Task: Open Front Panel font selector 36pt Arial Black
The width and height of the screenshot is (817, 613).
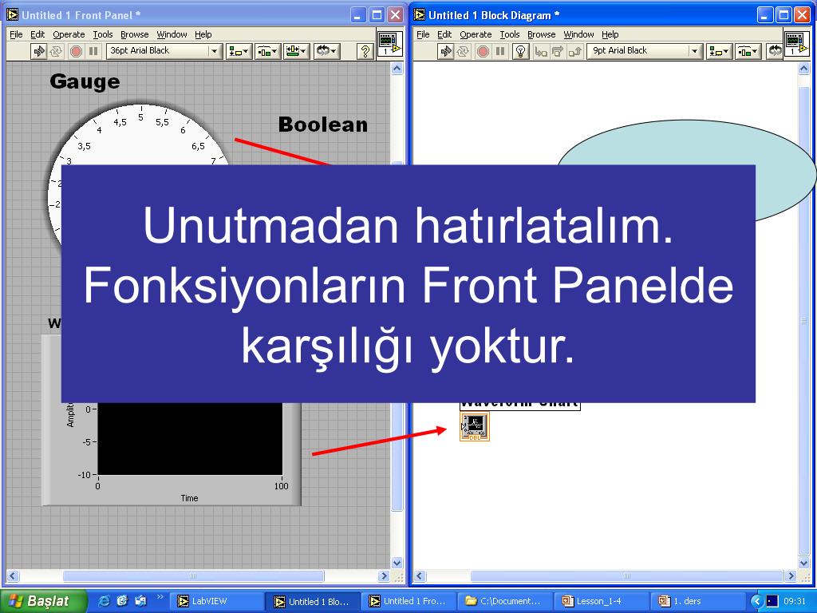Action: 164,51
